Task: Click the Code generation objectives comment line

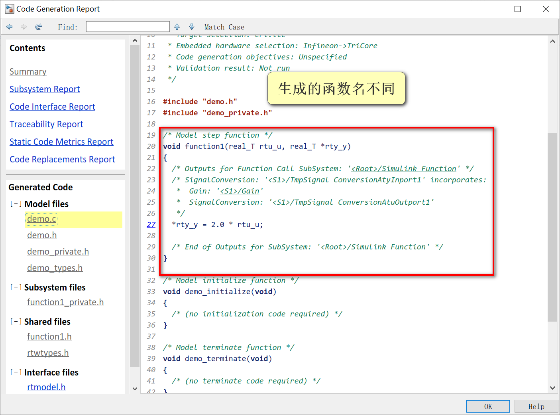Action: (257, 57)
